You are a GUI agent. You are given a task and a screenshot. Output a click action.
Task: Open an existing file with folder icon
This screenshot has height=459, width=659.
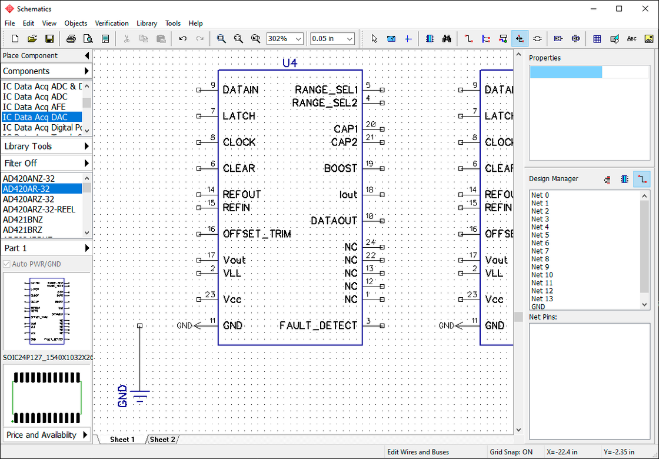click(x=32, y=39)
